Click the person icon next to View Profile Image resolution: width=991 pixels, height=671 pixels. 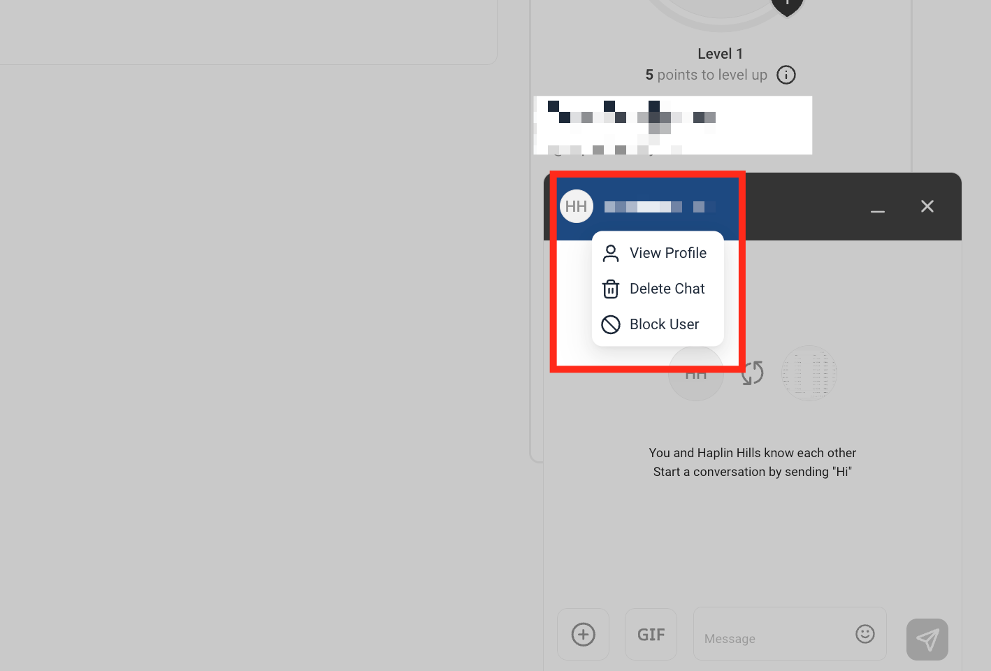tap(611, 253)
